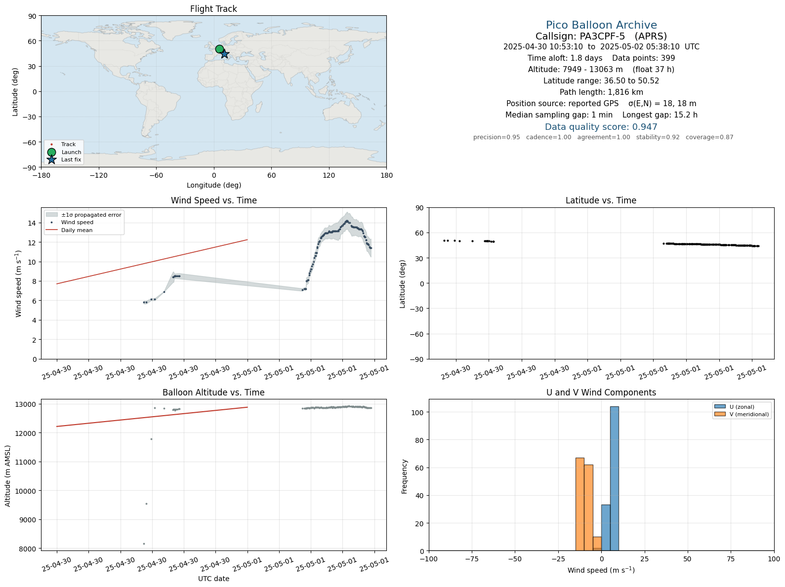Click the 'cadence=1.00' sub-score

[x=548, y=137]
